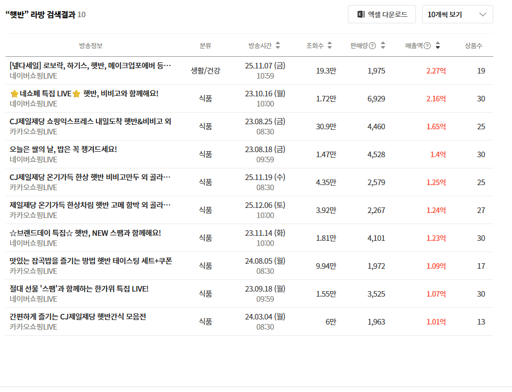
Task: Select 제일제당 온기가득 한상차림 broadcast
Action: click(90, 205)
